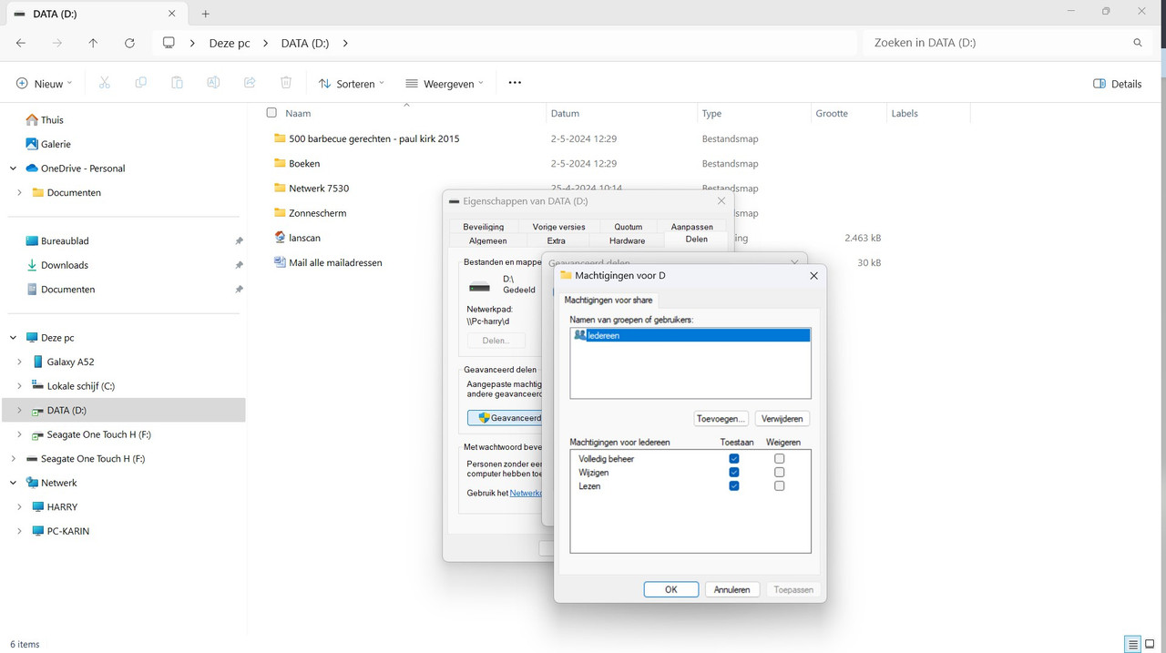Click the Share icon in toolbar
1166x653 pixels.
[x=250, y=83]
